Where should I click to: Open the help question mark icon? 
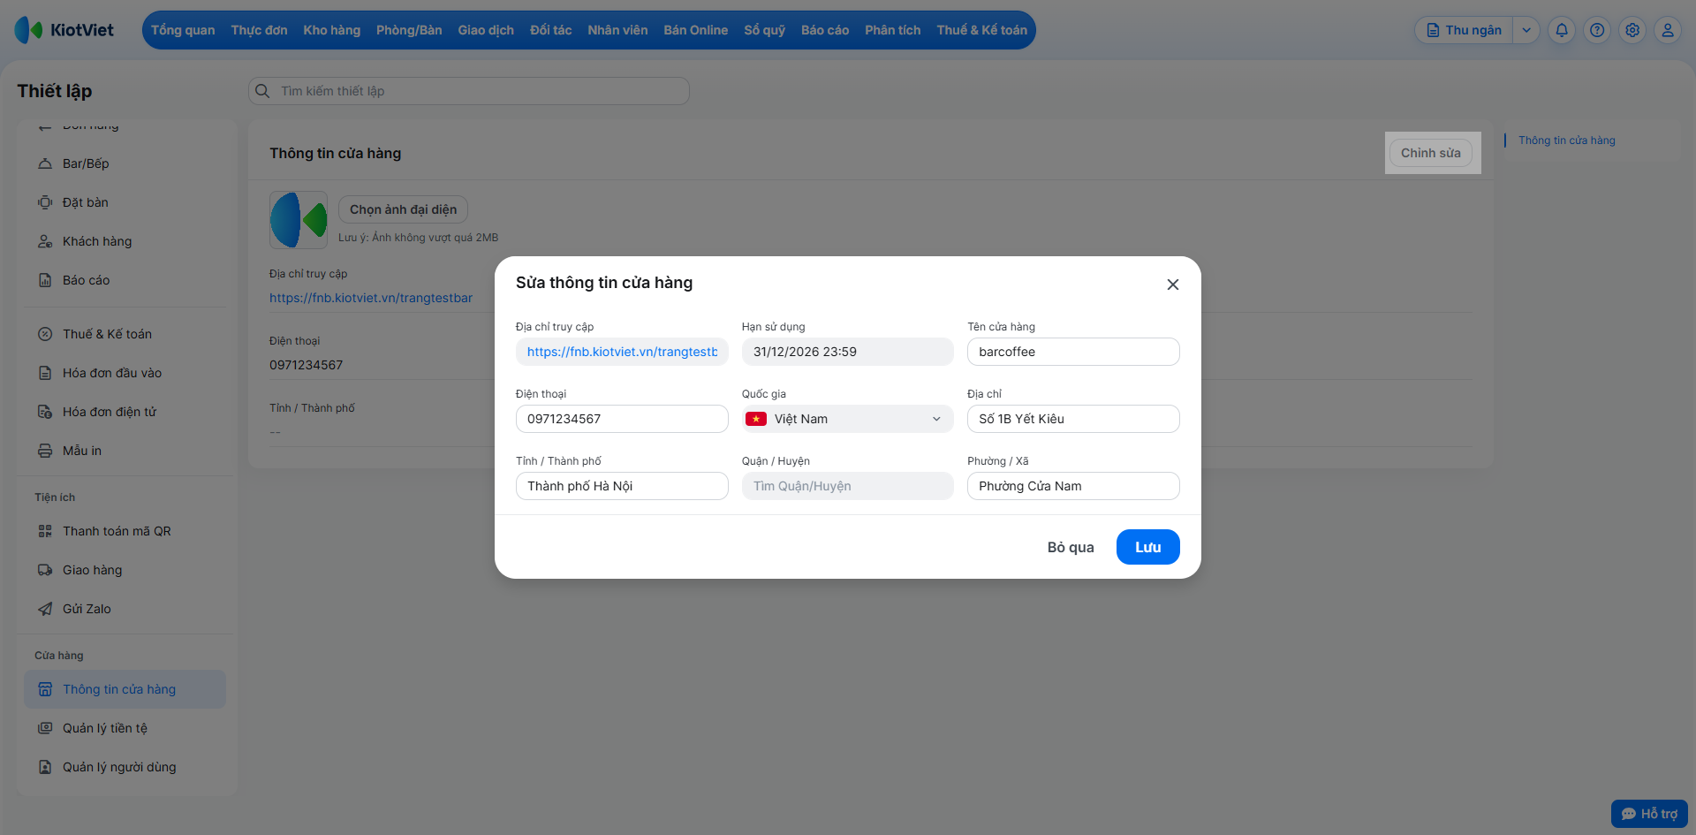click(x=1597, y=30)
